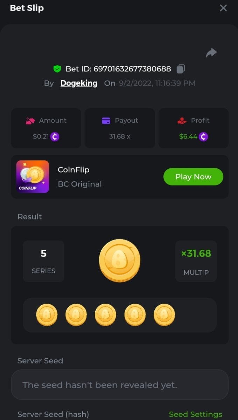Screen dimensions: 238x420
Task: Click the purple Payout card icon
Action: (106, 121)
